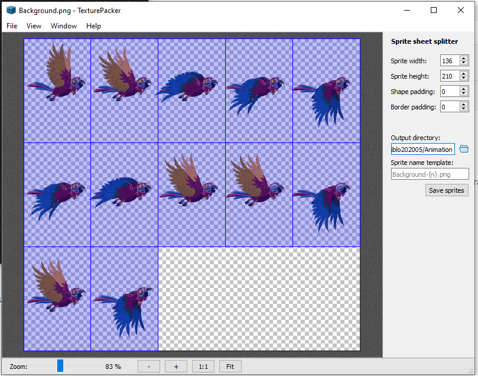Click the Sprite height value field
This screenshot has height=376, width=478.
(450, 76)
